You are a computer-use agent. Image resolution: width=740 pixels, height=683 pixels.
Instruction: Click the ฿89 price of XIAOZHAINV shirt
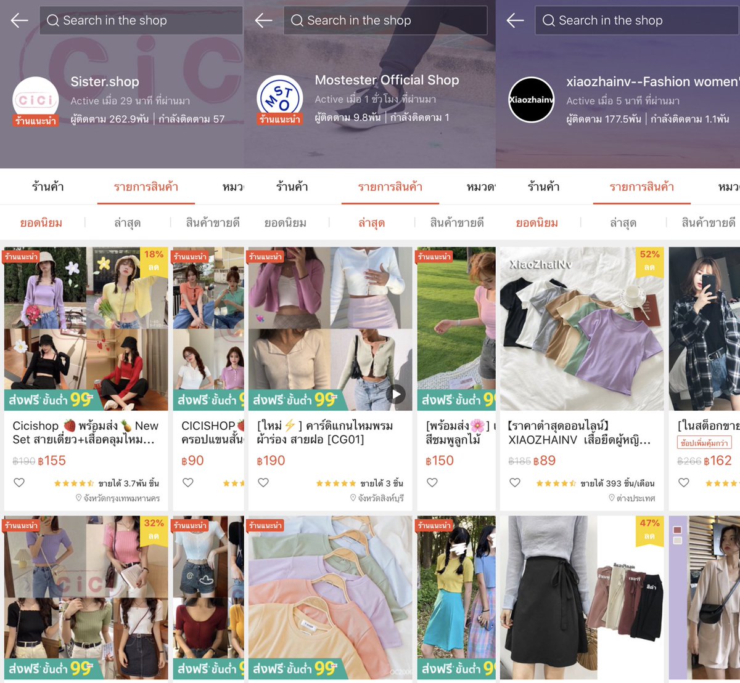pyautogui.click(x=545, y=461)
